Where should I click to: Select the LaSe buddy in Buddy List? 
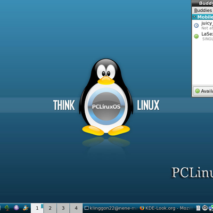[202, 36]
